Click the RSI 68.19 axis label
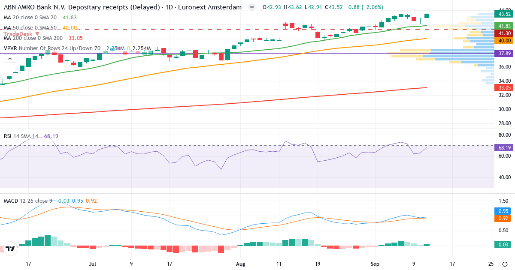Screen dimensions: 515x270 (504, 147)
